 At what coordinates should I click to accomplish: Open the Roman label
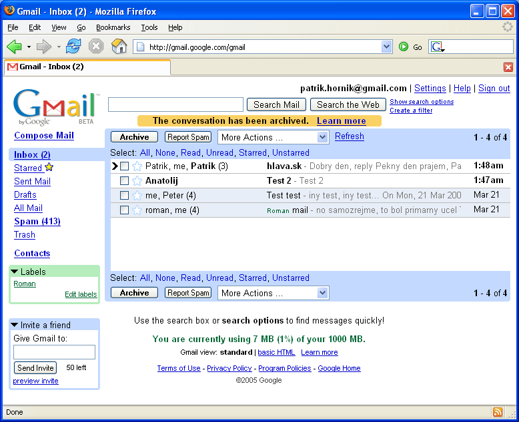tap(25, 284)
